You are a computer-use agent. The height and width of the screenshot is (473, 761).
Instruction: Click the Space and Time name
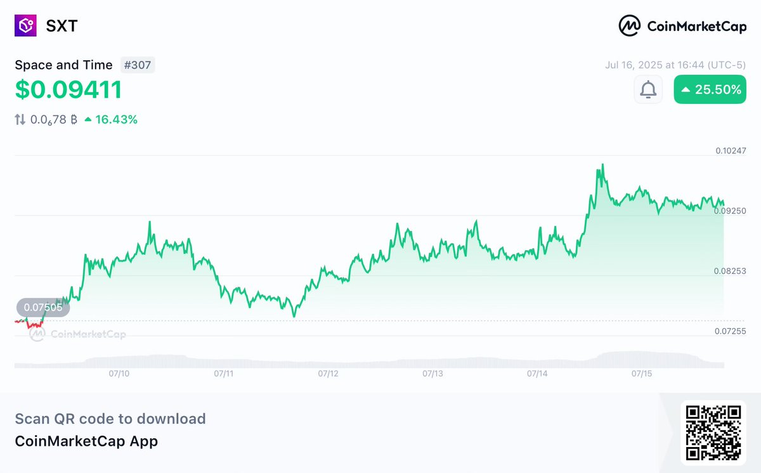[x=63, y=65]
